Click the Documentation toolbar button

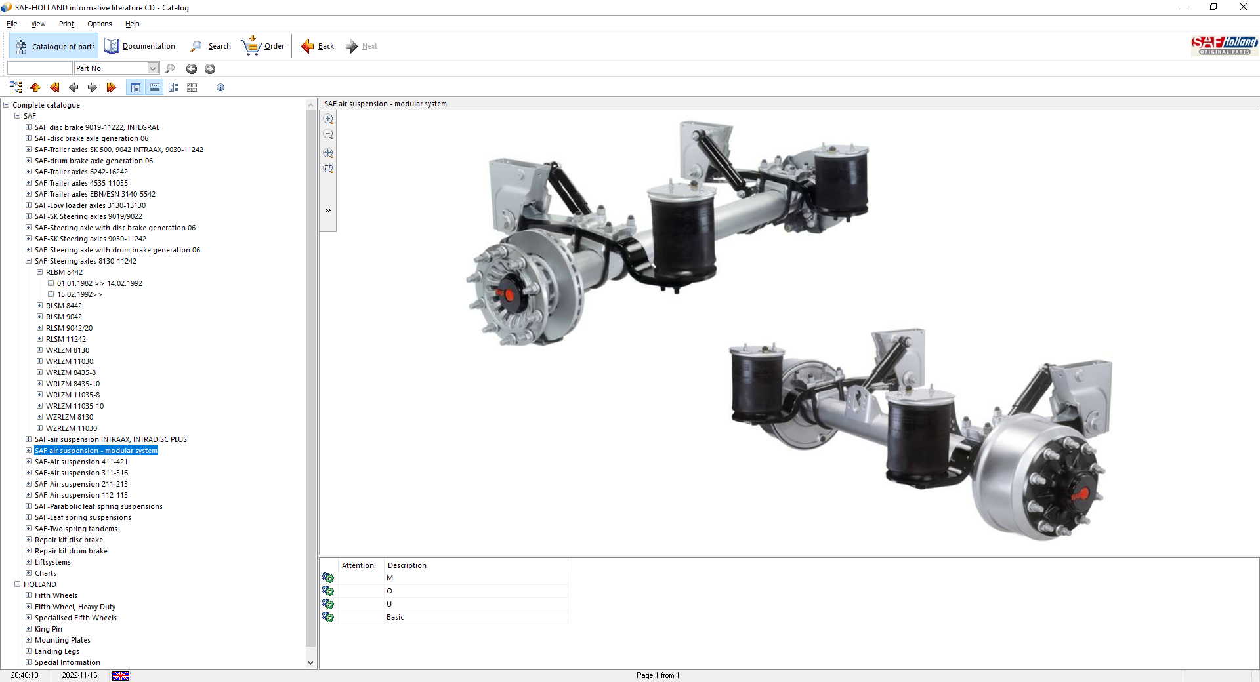(x=140, y=46)
